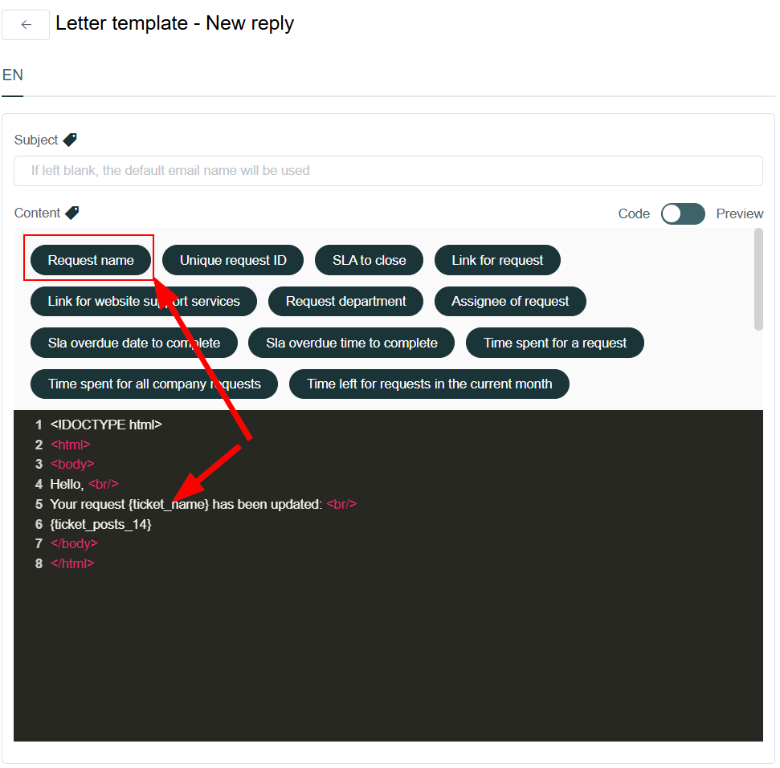Switch to the EN language tab
Image resolution: width=780 pixels, height=768 pixels.
pos(12,75)
